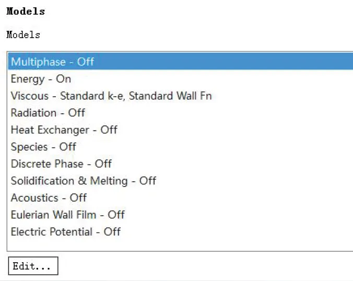353x281 pixels.
Task: Highlight Discrete Phase - Off entry
Action: coord(61,164)
